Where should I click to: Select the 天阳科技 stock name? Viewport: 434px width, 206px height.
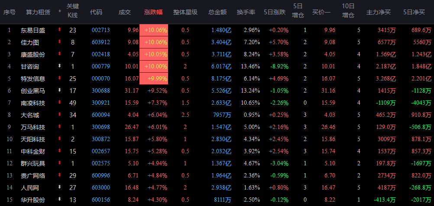pos(32,139)
